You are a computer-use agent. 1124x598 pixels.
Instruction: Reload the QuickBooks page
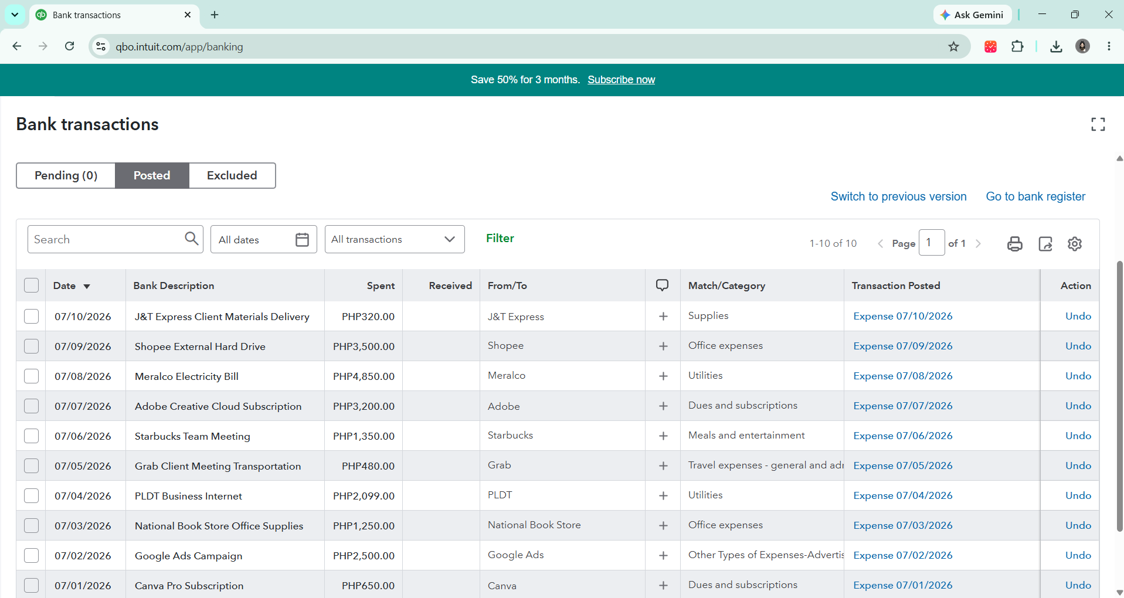pos(69,46)
